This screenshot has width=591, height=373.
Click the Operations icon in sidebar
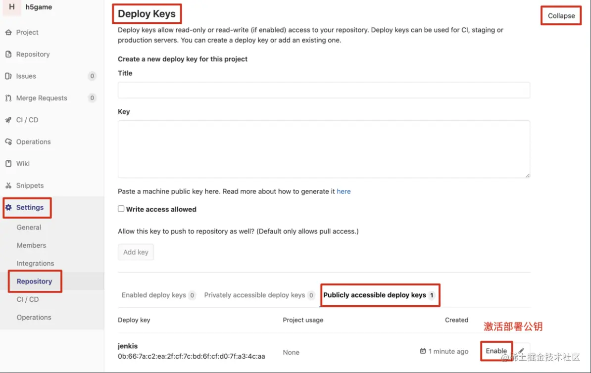click(x=8, y=141)
